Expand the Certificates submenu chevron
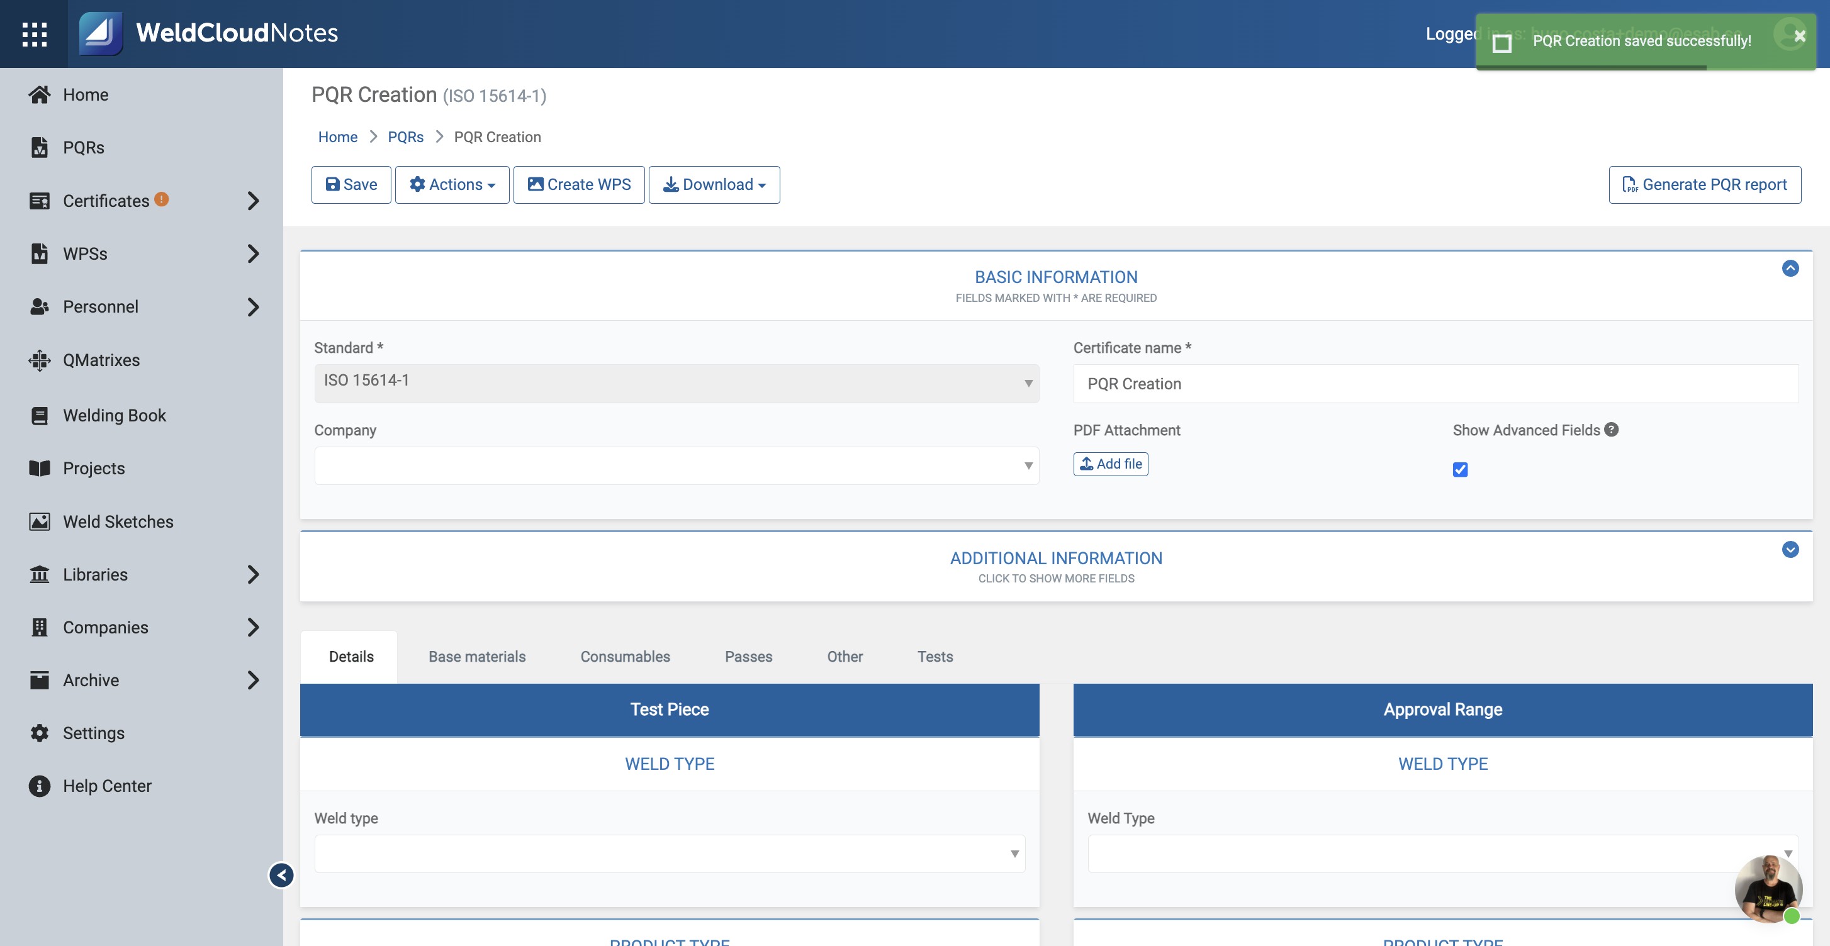 coord(253,201)
